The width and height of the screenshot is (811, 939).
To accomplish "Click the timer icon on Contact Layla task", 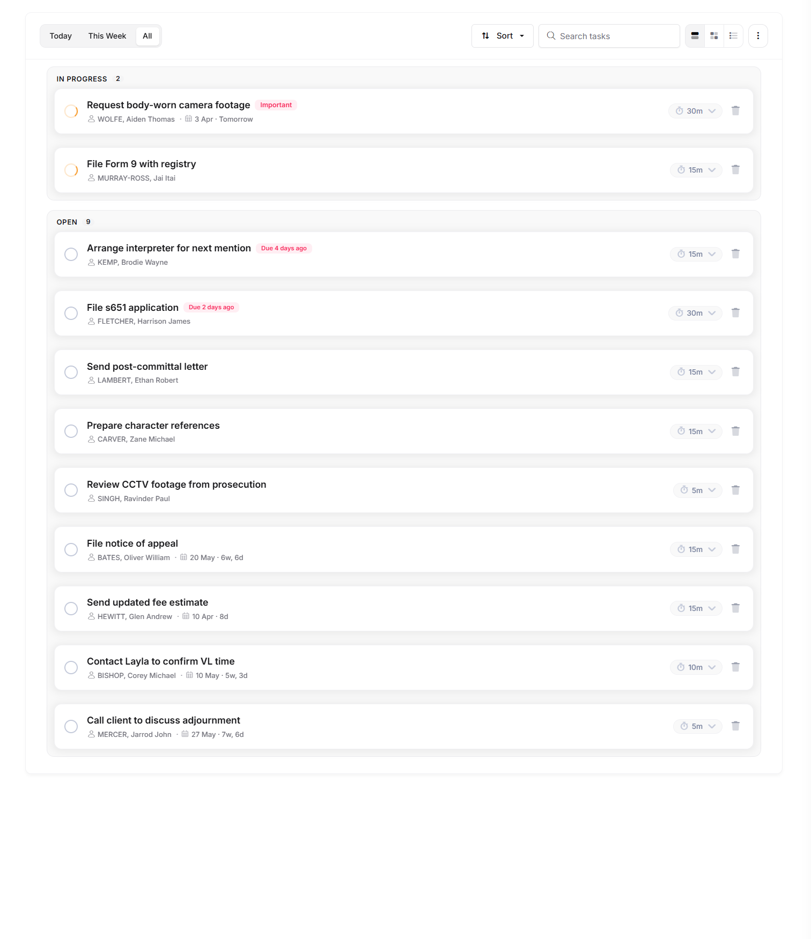I will click(x=681, y=667).
